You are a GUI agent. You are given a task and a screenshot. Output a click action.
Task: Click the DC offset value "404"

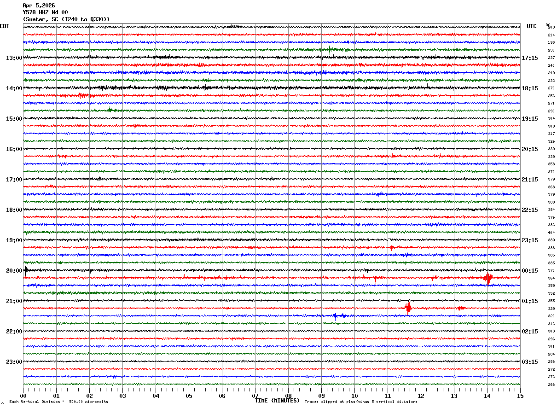pos(551,233)
